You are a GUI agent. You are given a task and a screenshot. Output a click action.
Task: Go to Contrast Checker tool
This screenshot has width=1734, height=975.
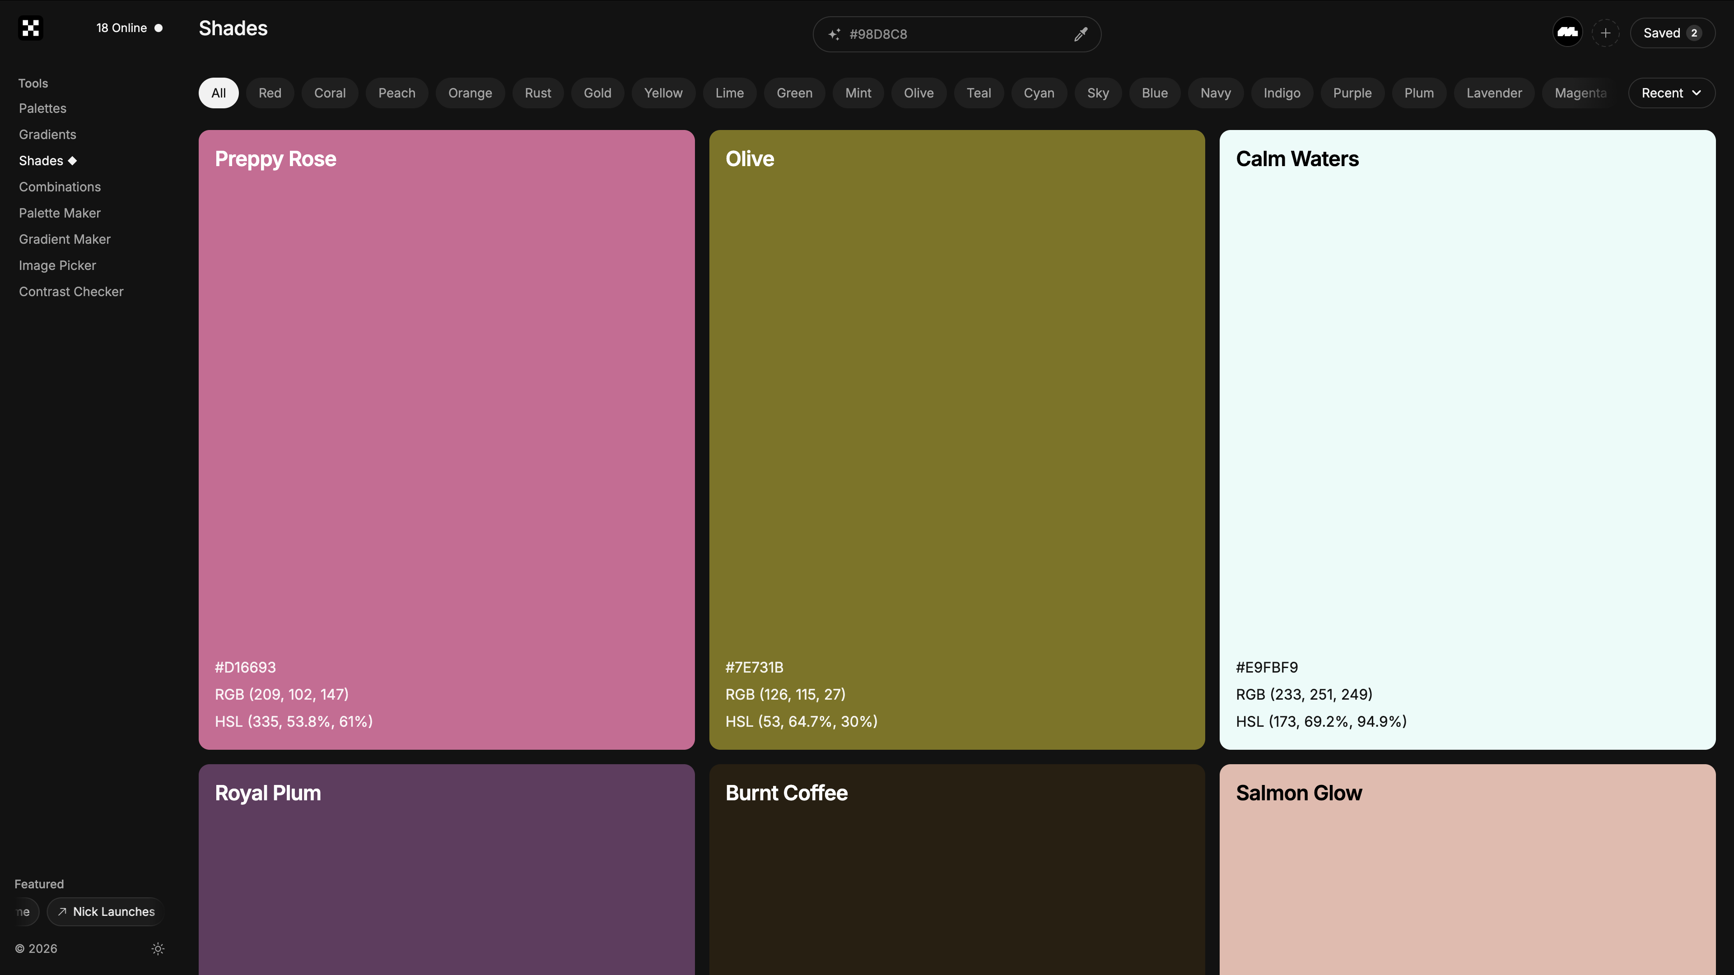tap(71, 291)
